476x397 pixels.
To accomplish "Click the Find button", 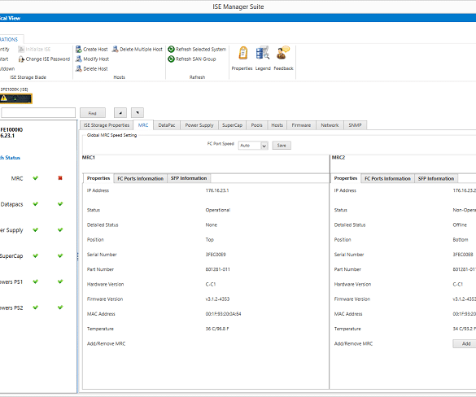I will (x=92, y=113).
